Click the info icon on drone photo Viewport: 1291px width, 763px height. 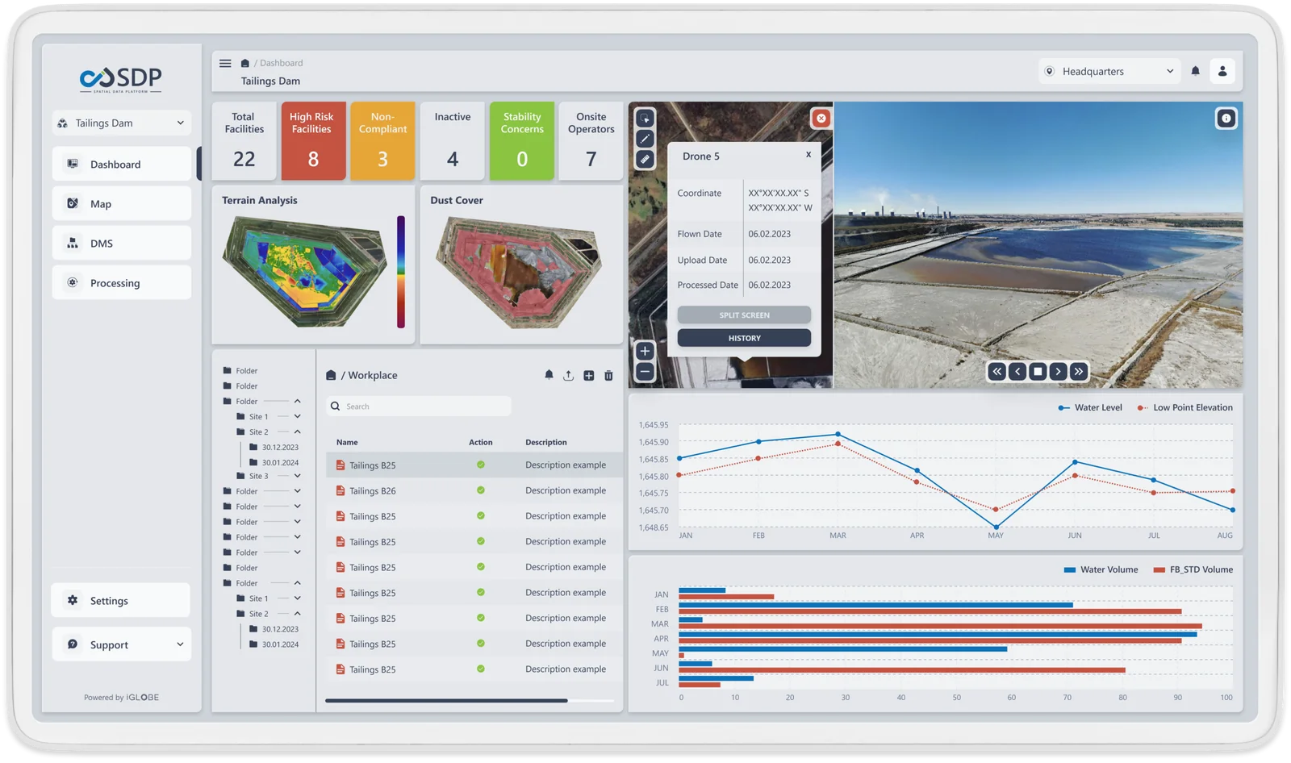coord(1226,119)
